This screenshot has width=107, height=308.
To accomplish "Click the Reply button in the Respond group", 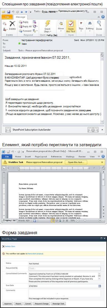I will click(24, 22).
